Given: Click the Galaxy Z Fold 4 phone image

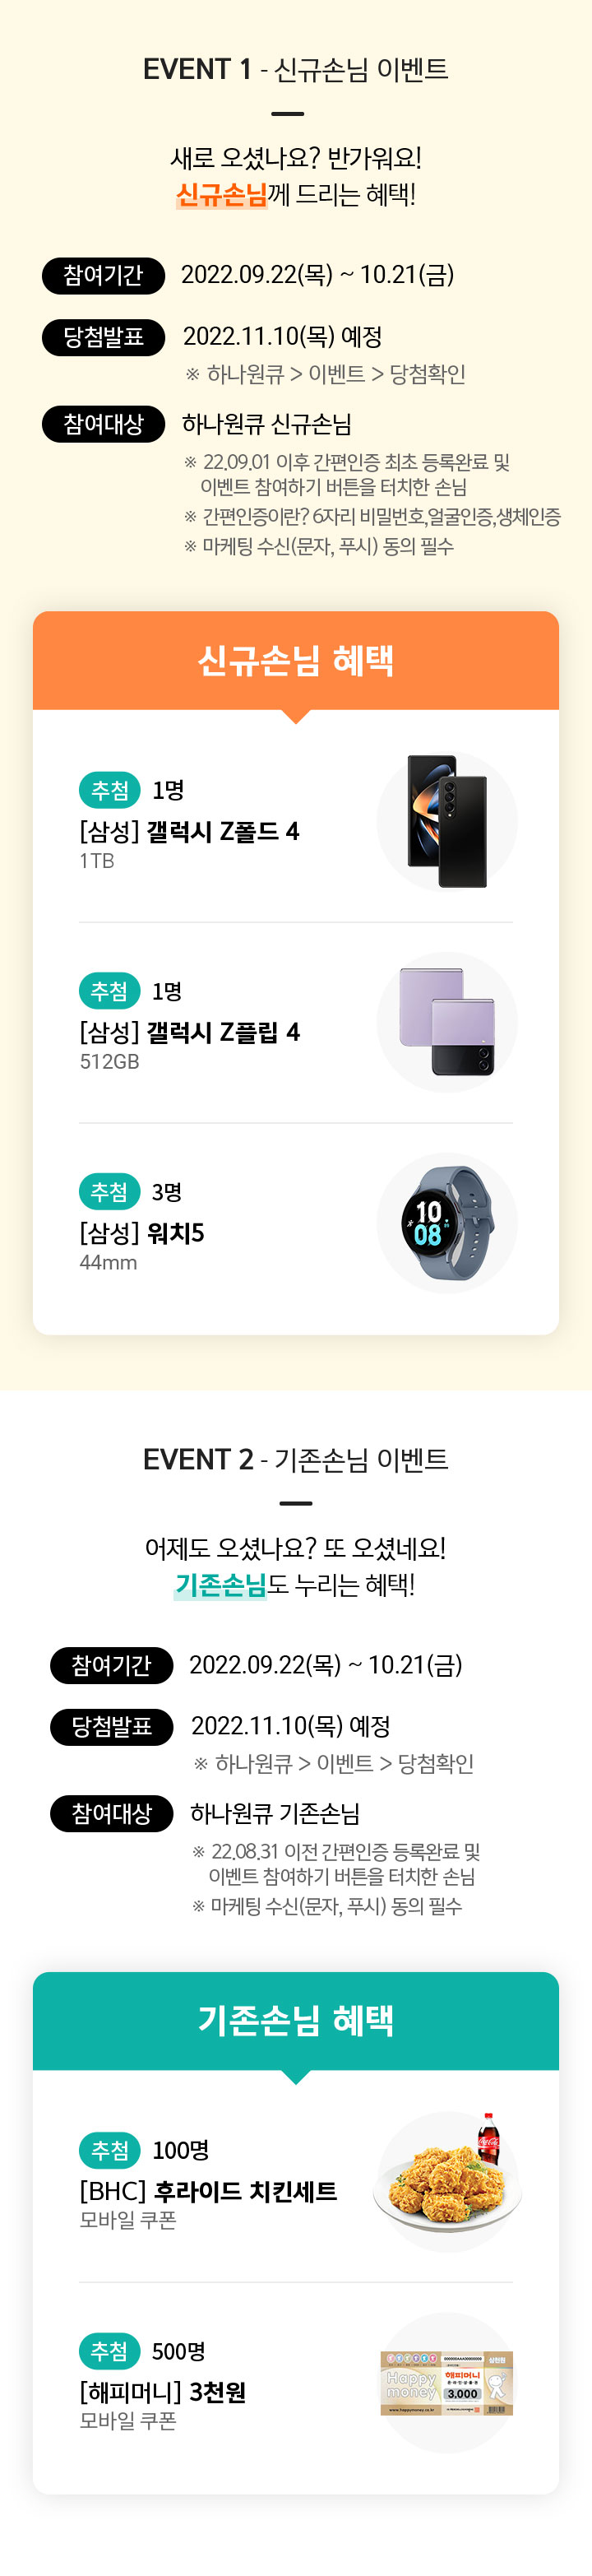Looking at the screenshot, I should pos(447,821).
